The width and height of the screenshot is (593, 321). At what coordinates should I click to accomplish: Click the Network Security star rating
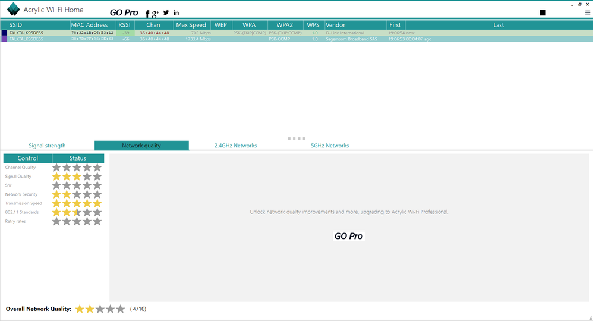click(77, 194)
